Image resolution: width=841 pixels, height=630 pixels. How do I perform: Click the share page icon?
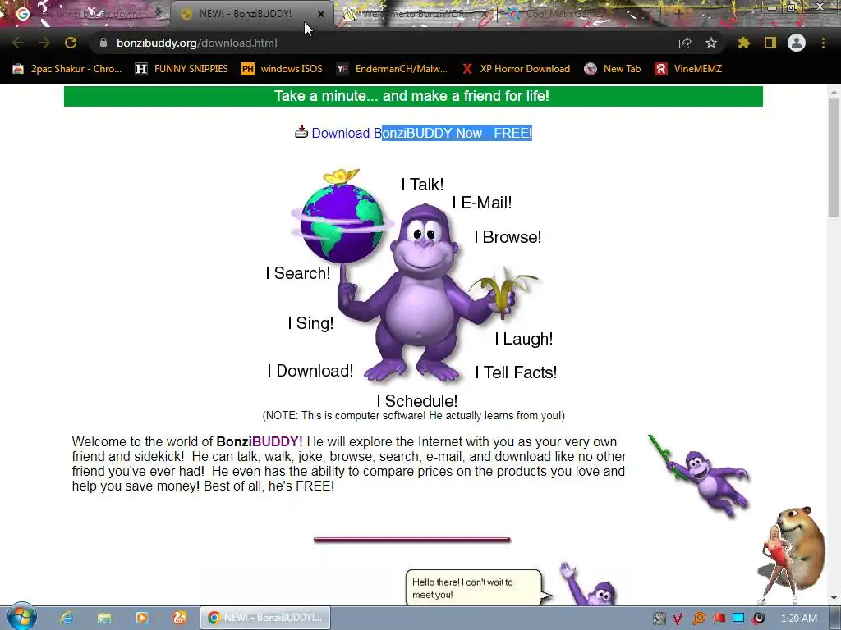point(684,43)
